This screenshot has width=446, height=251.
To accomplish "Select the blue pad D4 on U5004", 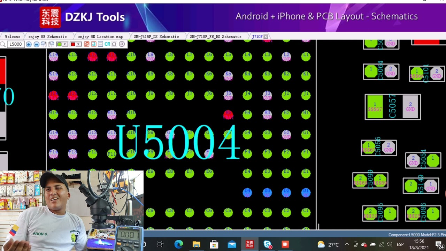I will coord(247,192).
